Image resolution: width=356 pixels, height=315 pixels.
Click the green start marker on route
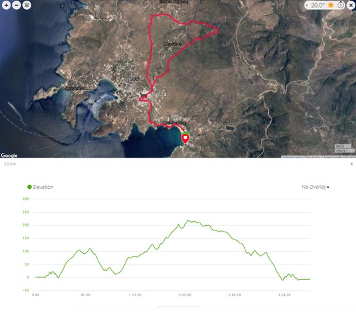(185, 133)
